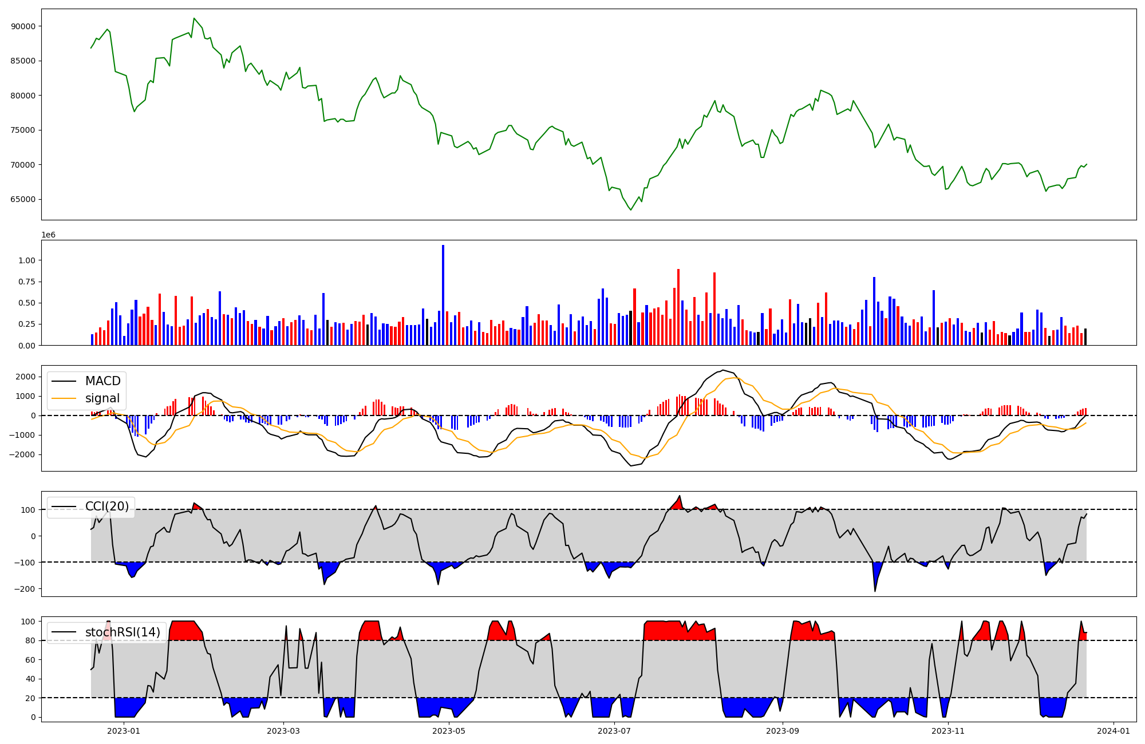
Task: Click the 2024-01 date tick label
Action: (x=1114, y=731)
